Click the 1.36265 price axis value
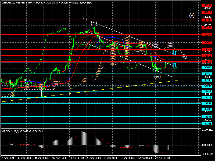 [x=207, y=120]
